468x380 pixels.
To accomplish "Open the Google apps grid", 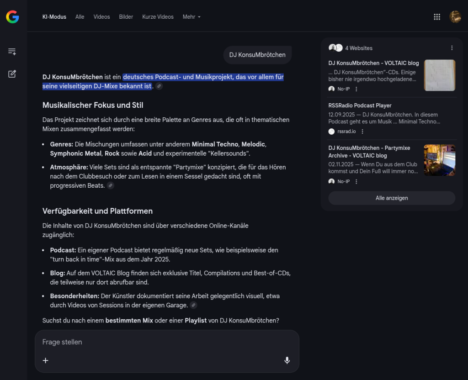I will pyautogui.click(x=436, y=17).
